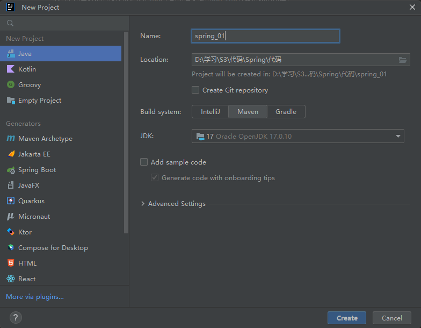
Task: Click the Maven Archetype icon
Action: [11, 139]
